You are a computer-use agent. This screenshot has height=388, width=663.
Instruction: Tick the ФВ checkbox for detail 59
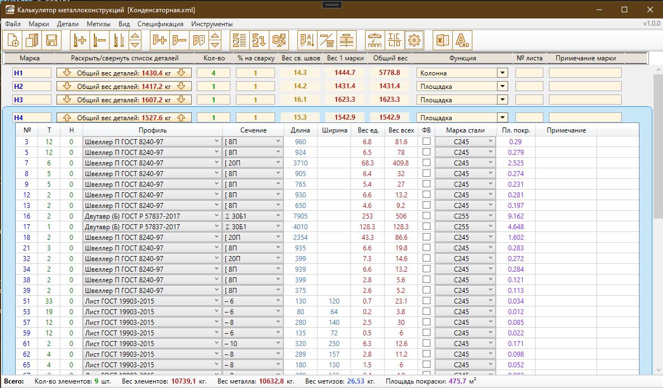pos(426,333)
